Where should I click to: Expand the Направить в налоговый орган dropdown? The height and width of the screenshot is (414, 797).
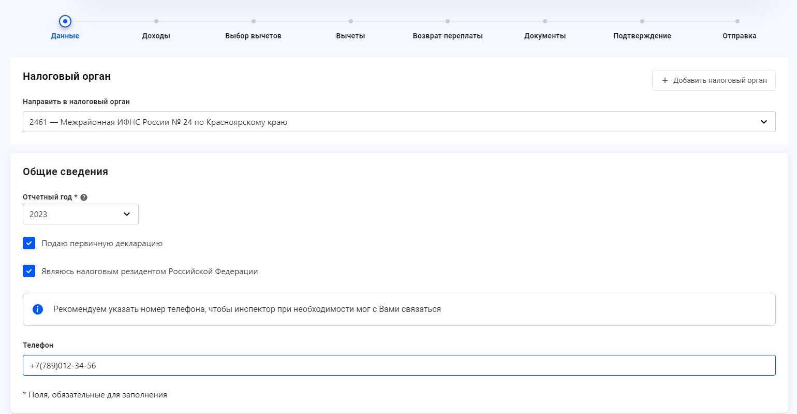pyautogui.click(x=399, y=122)
